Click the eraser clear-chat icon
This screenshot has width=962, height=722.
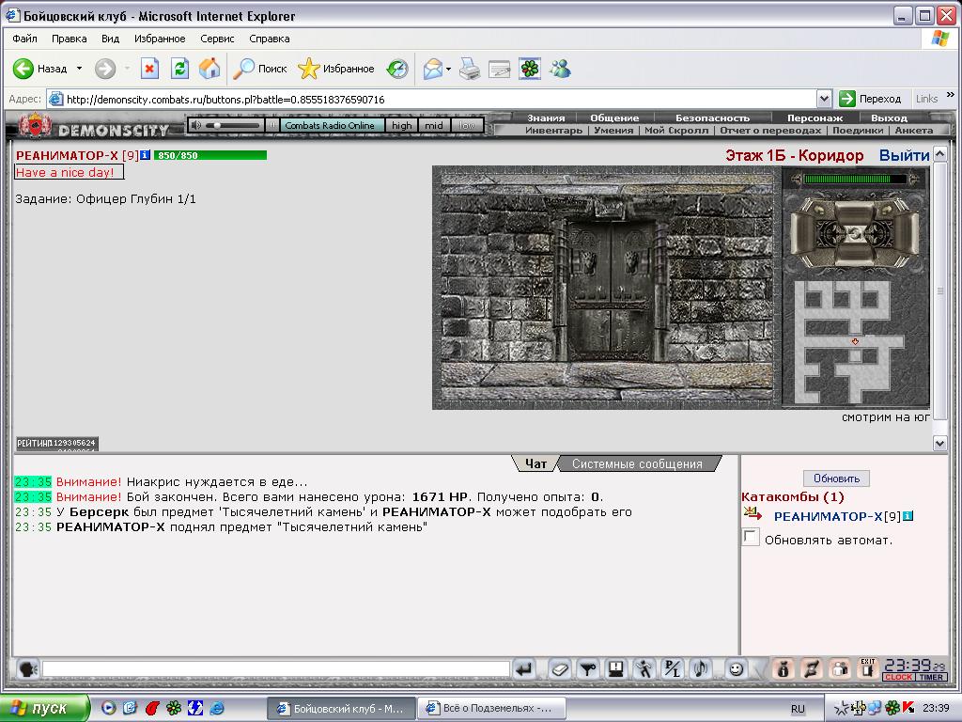tap(559, 668)
